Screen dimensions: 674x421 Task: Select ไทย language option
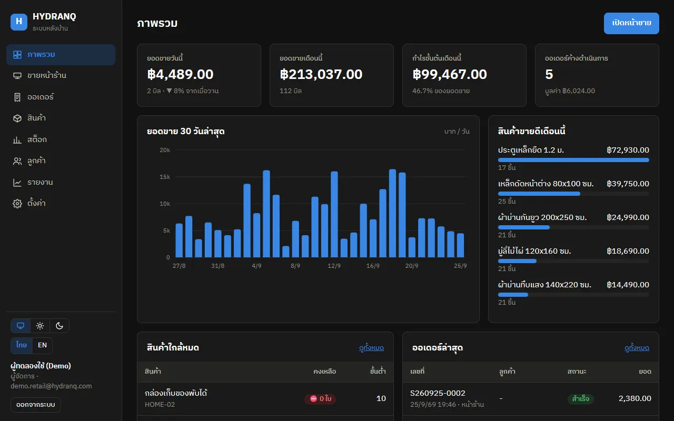(x=22, y=345)
